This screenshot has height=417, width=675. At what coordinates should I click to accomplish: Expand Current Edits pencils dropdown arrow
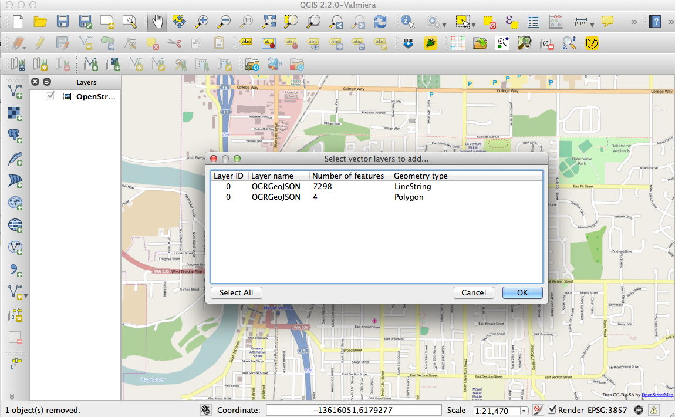tap(25, 47)
